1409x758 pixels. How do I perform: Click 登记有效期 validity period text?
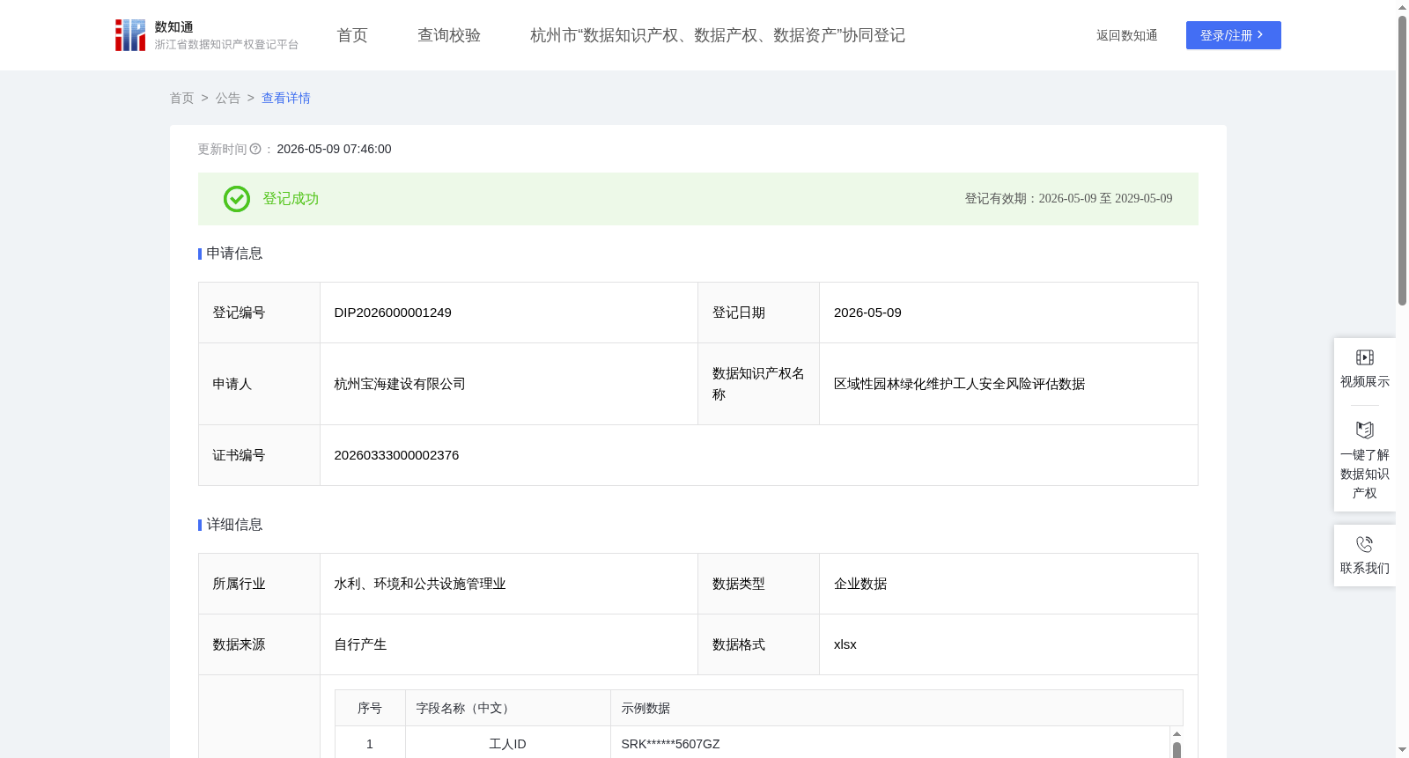point(1068,199)
